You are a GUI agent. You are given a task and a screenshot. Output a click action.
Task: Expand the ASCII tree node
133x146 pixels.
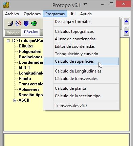point(15,100)
